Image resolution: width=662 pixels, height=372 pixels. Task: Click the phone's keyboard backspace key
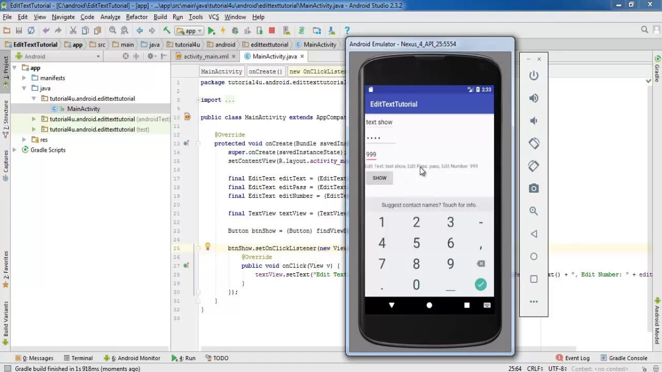pos(480,263)
